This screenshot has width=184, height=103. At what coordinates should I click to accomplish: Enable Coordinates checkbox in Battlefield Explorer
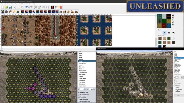click(x=175, y=84)
